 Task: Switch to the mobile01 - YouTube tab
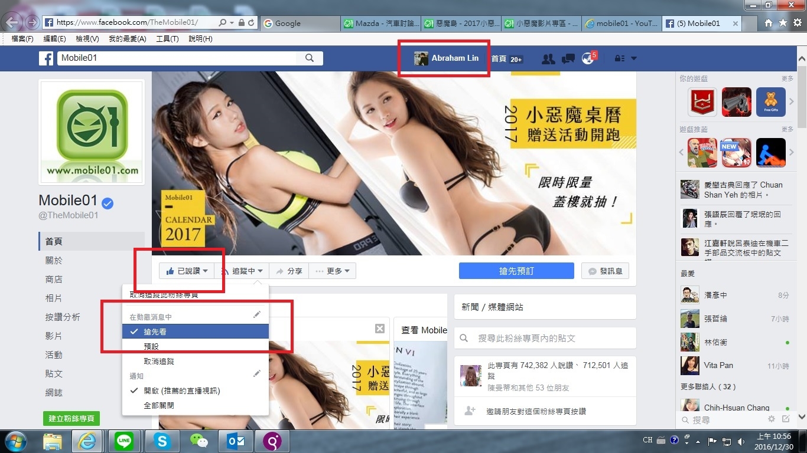tap(620, 23)
